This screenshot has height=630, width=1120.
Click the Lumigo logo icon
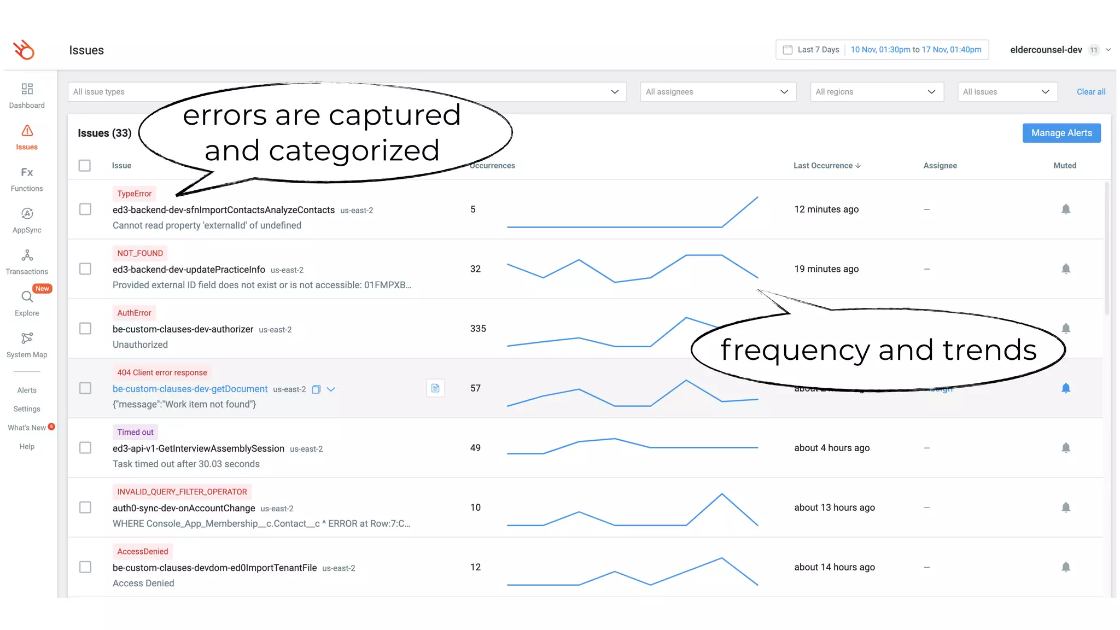[24, 50]
